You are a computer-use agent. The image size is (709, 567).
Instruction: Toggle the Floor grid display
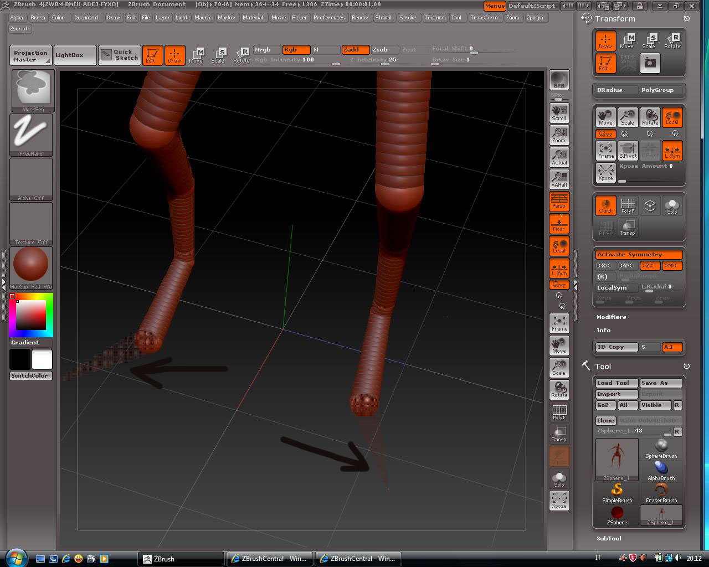559,224
